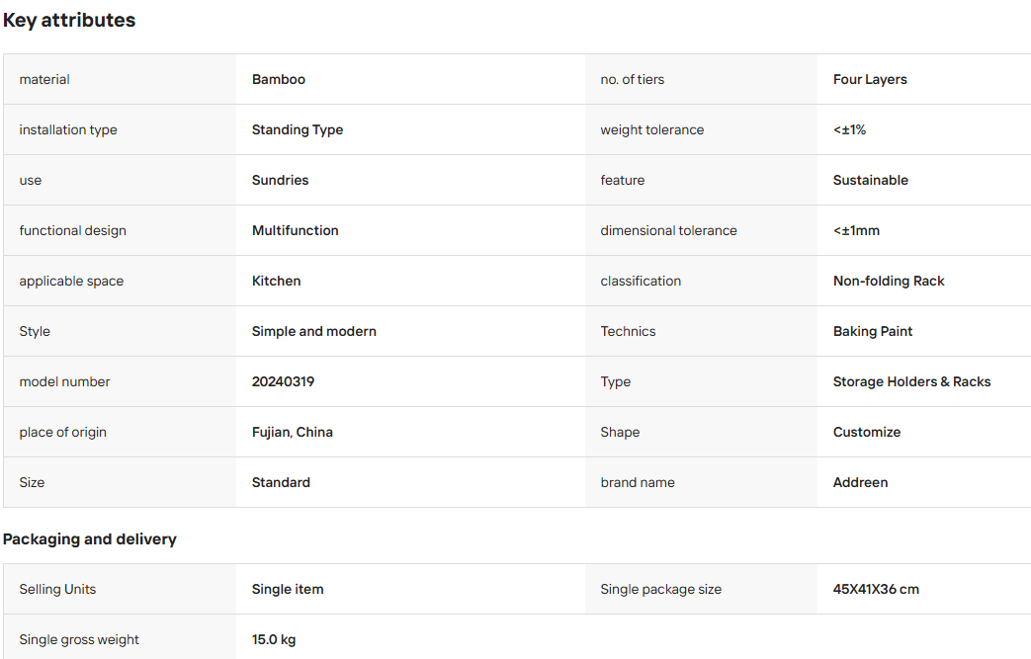1031x659 pixels.
Task: Select the Non-folding Rack classification
Action: coord(889,282)
